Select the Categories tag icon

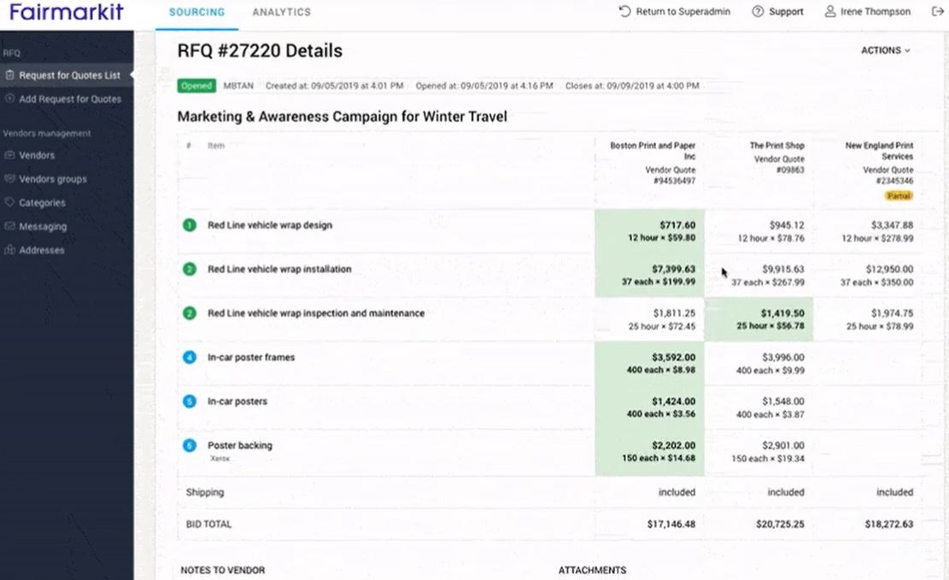[x=12, y=203]
